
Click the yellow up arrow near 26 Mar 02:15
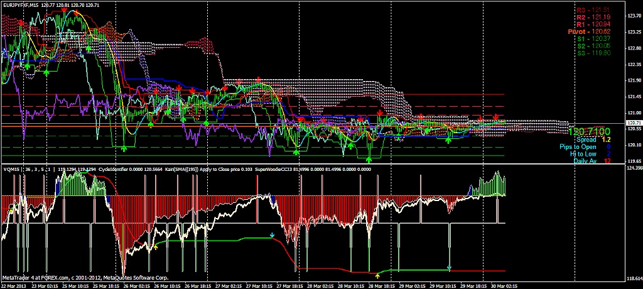click(156, 248)
